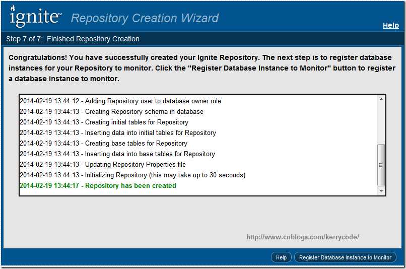Select log line 'Inserting data into initial tables for Repository'
Screen dimensions: 406x269
click(x=118, y=133)
